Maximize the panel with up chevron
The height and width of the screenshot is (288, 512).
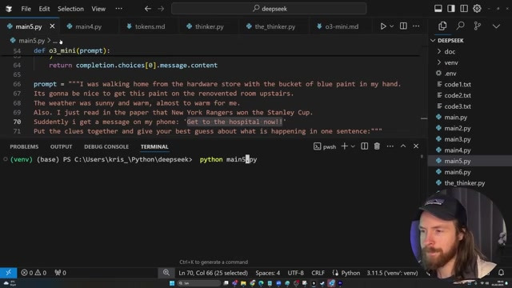pyautogui.click(x=403, y=146)
